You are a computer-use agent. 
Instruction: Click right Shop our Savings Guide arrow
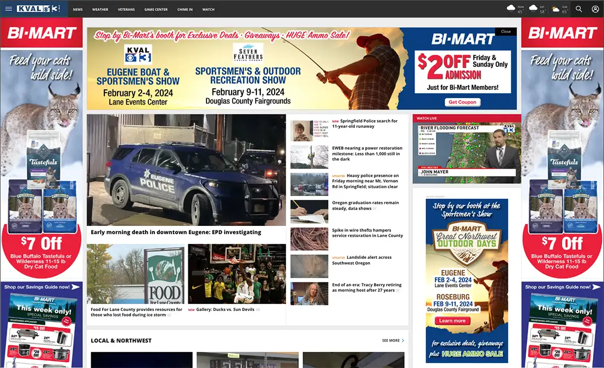coord(596,287)
